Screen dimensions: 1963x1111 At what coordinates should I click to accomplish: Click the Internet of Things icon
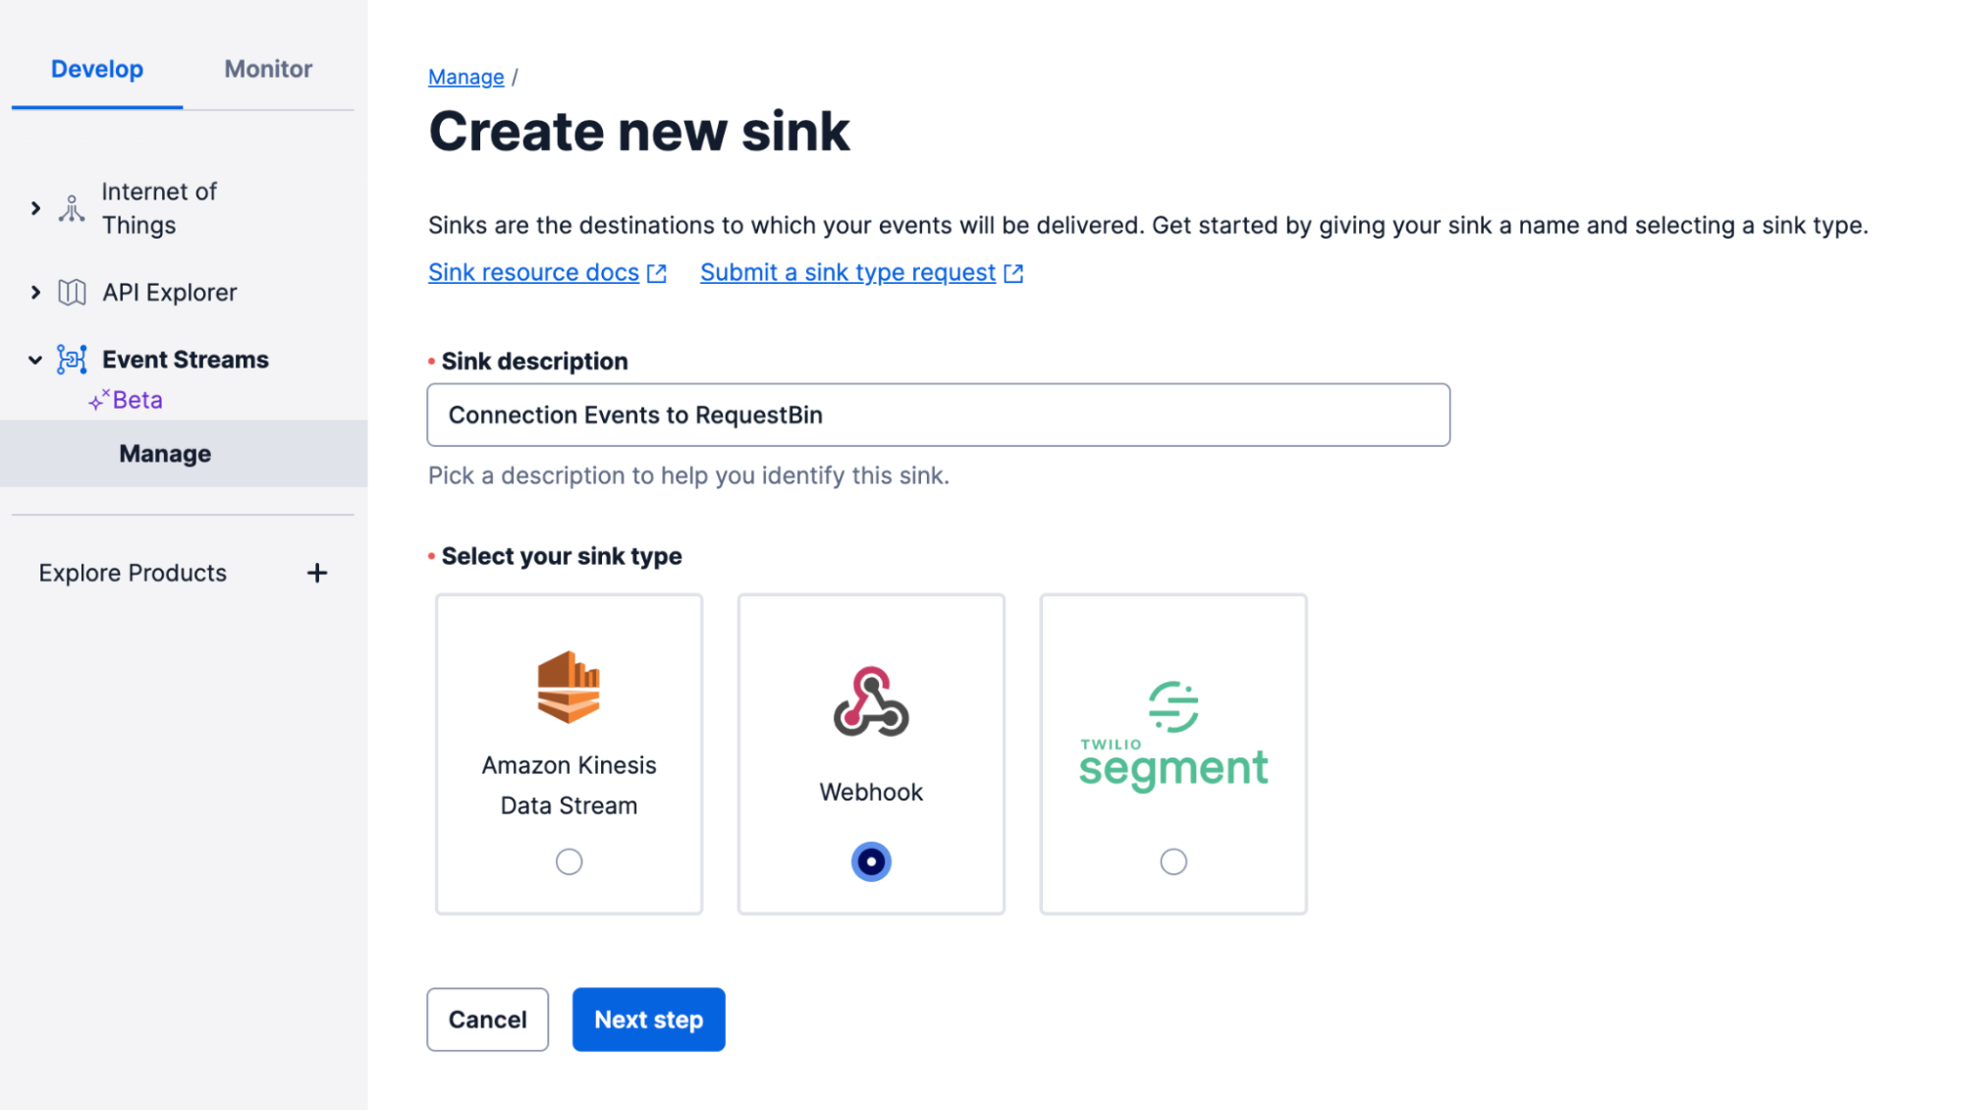coord(69,207)
